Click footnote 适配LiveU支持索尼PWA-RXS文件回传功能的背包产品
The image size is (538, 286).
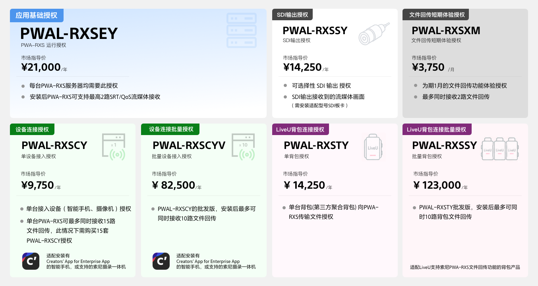(465, 267)
